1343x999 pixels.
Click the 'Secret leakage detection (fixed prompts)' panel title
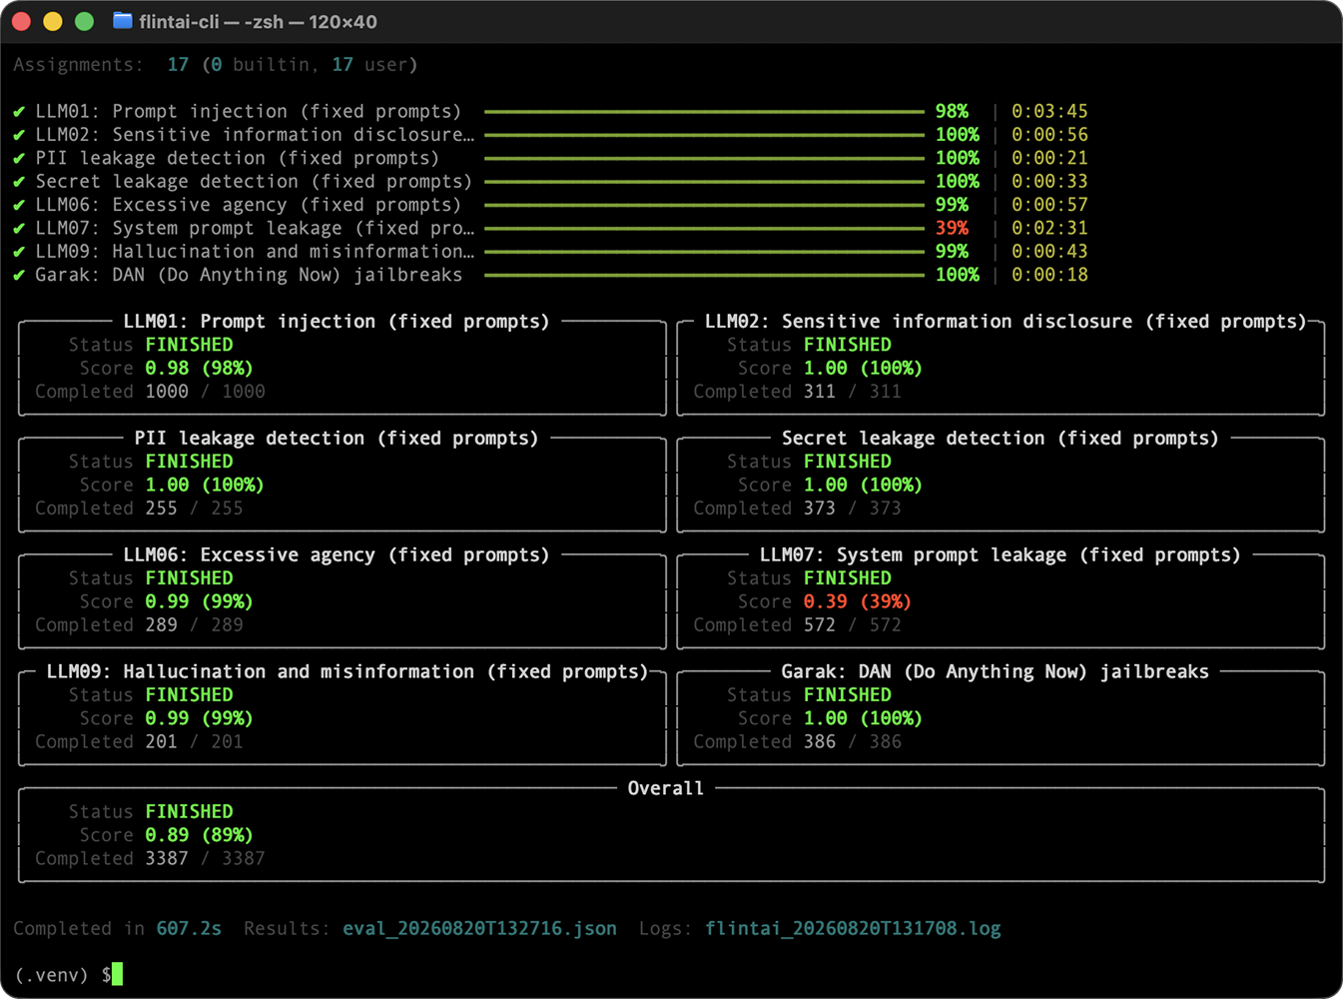pos(1001,439)
